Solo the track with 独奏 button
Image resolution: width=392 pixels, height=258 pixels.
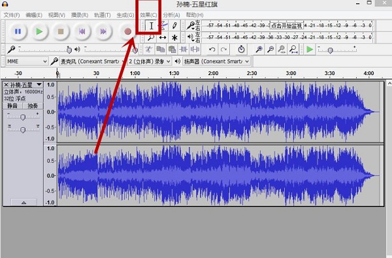pyautogui.click(x=33, y=106)
